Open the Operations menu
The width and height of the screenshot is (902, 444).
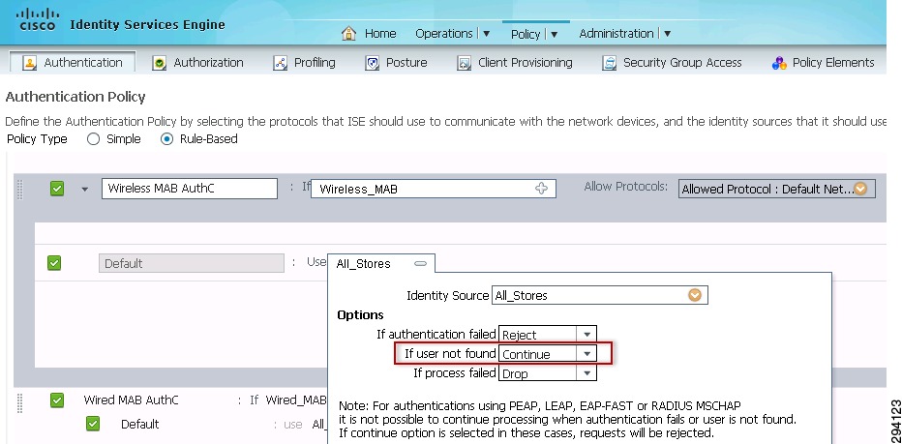[x=444, y=33]
